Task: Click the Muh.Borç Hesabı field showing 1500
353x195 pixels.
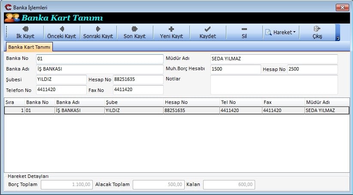Action: click(x=235, y=69)
